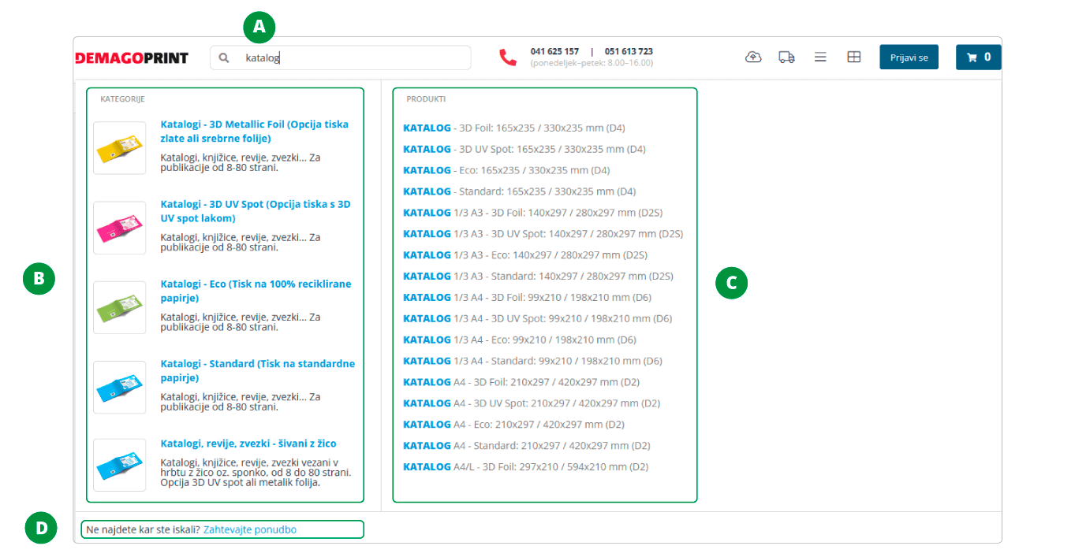The height and width of the screenshot is (557, 1075).
Task: Click the grid table view icon
Action: (x=853, y=57)
